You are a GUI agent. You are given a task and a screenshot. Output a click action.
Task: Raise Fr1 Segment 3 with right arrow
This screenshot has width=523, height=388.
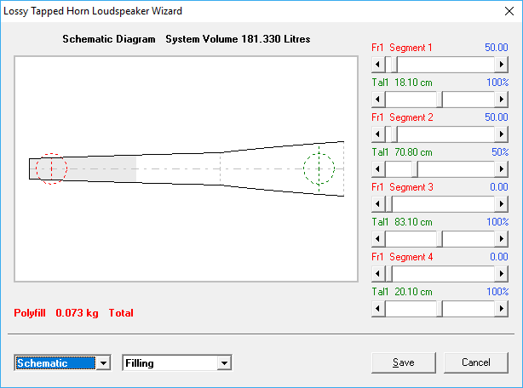(502, 204)
